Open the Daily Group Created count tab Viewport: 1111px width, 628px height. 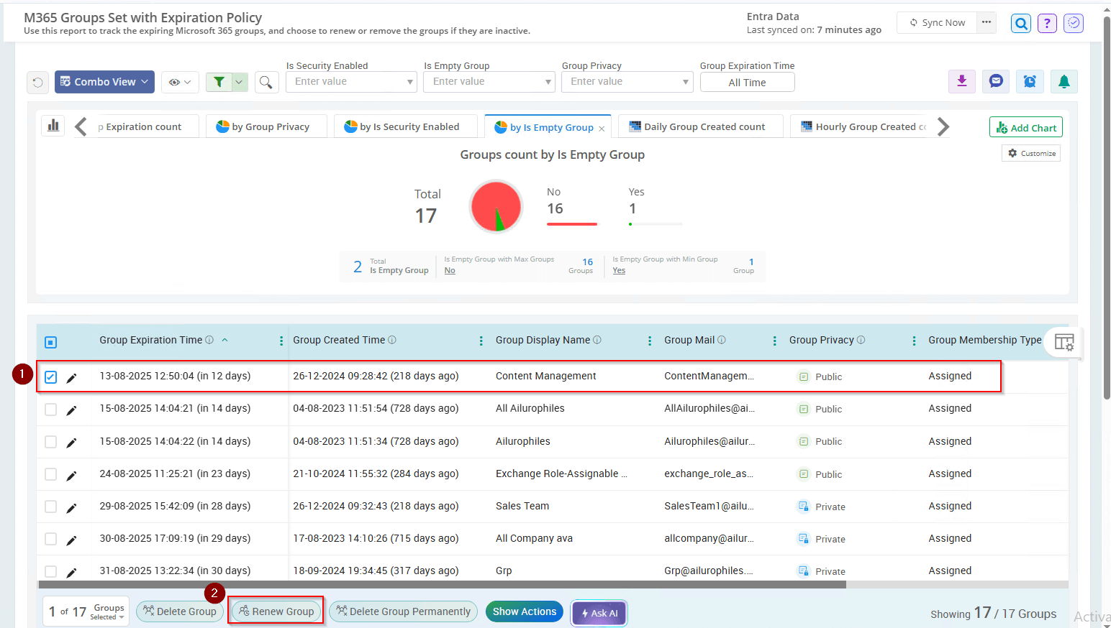tap(701, 126)
